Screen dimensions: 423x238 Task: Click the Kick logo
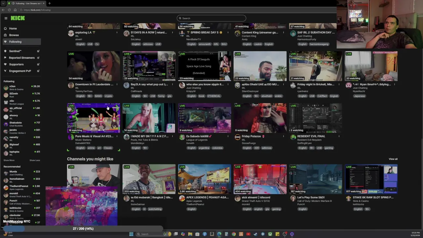coord(18,18)
